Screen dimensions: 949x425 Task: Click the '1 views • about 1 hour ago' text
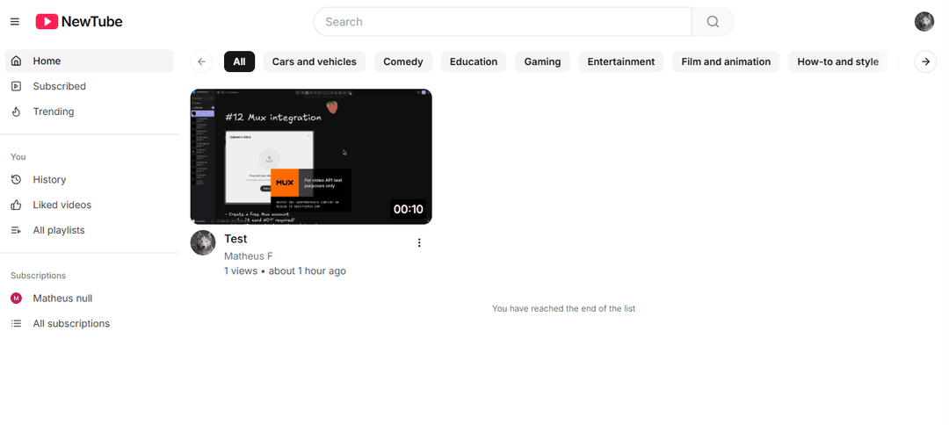coord(285,270)
